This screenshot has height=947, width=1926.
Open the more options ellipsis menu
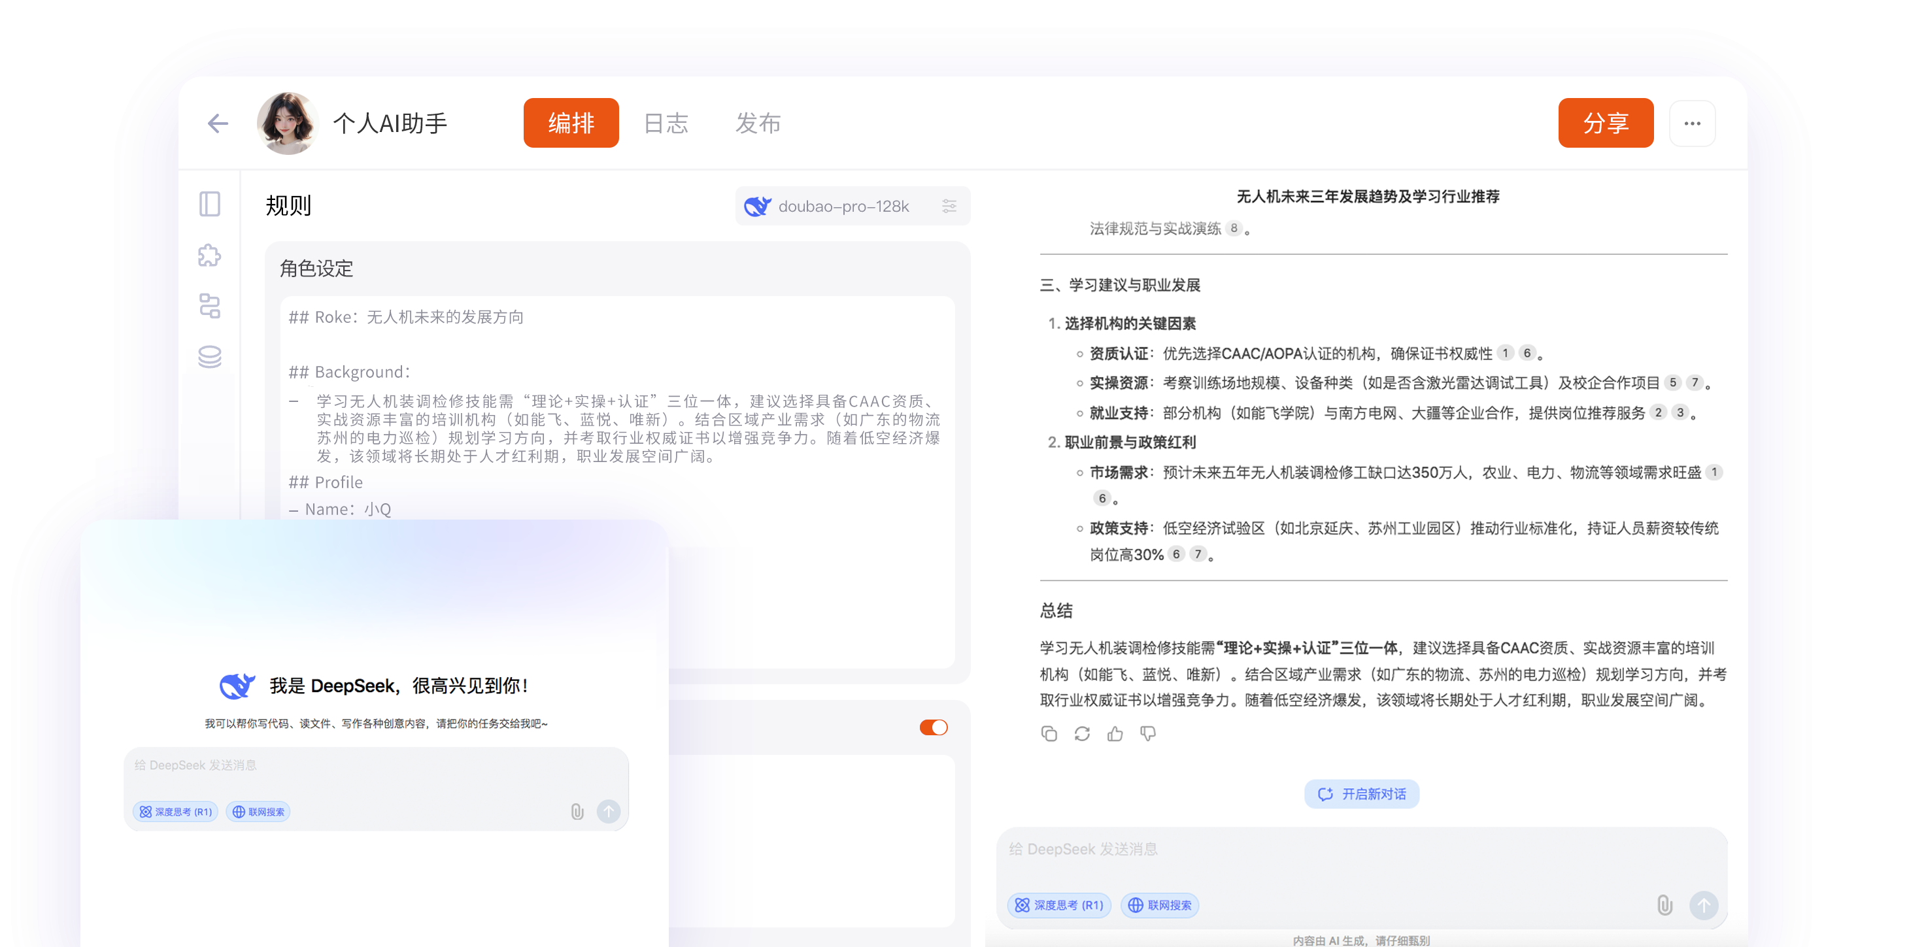point(1692,123)
